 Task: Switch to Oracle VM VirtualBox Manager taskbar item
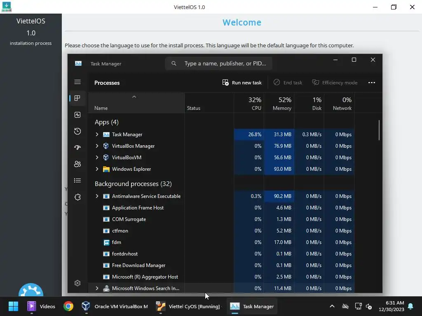point(115,306)
